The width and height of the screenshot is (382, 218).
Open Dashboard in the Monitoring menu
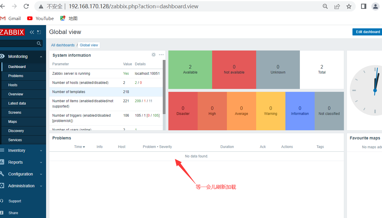(23, 67)
